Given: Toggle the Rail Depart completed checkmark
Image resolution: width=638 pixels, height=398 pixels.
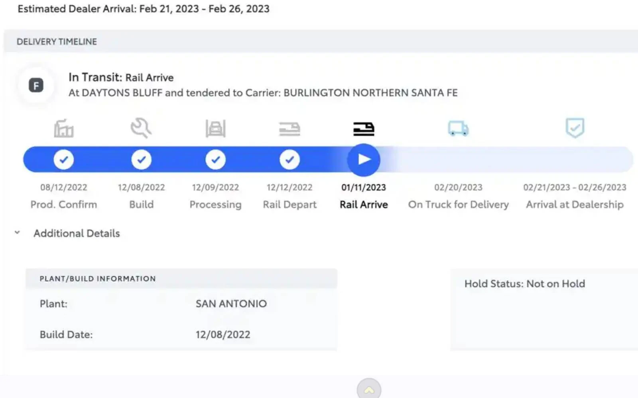Looking at the screenshot, I should (289, 159).
